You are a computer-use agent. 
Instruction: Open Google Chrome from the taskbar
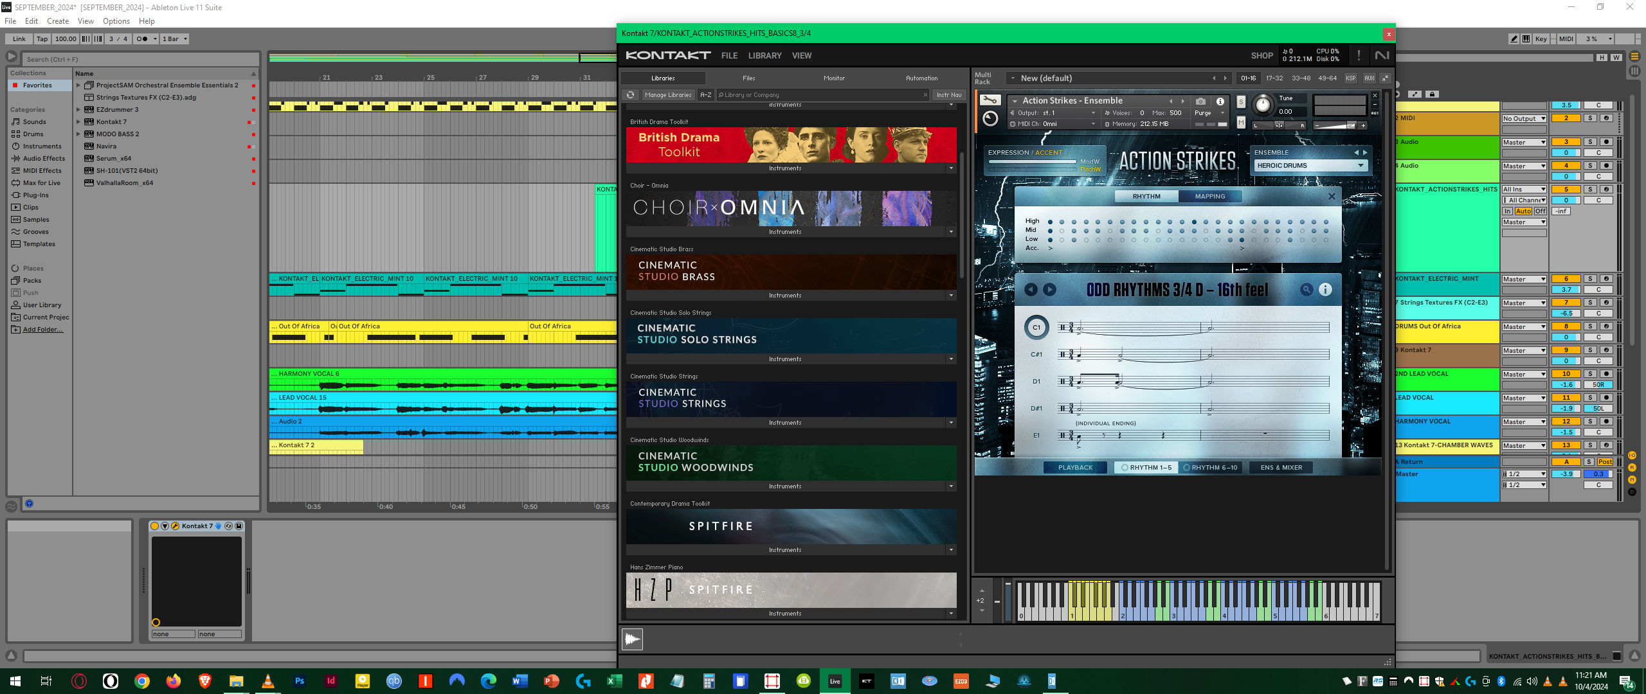(142, 681)
